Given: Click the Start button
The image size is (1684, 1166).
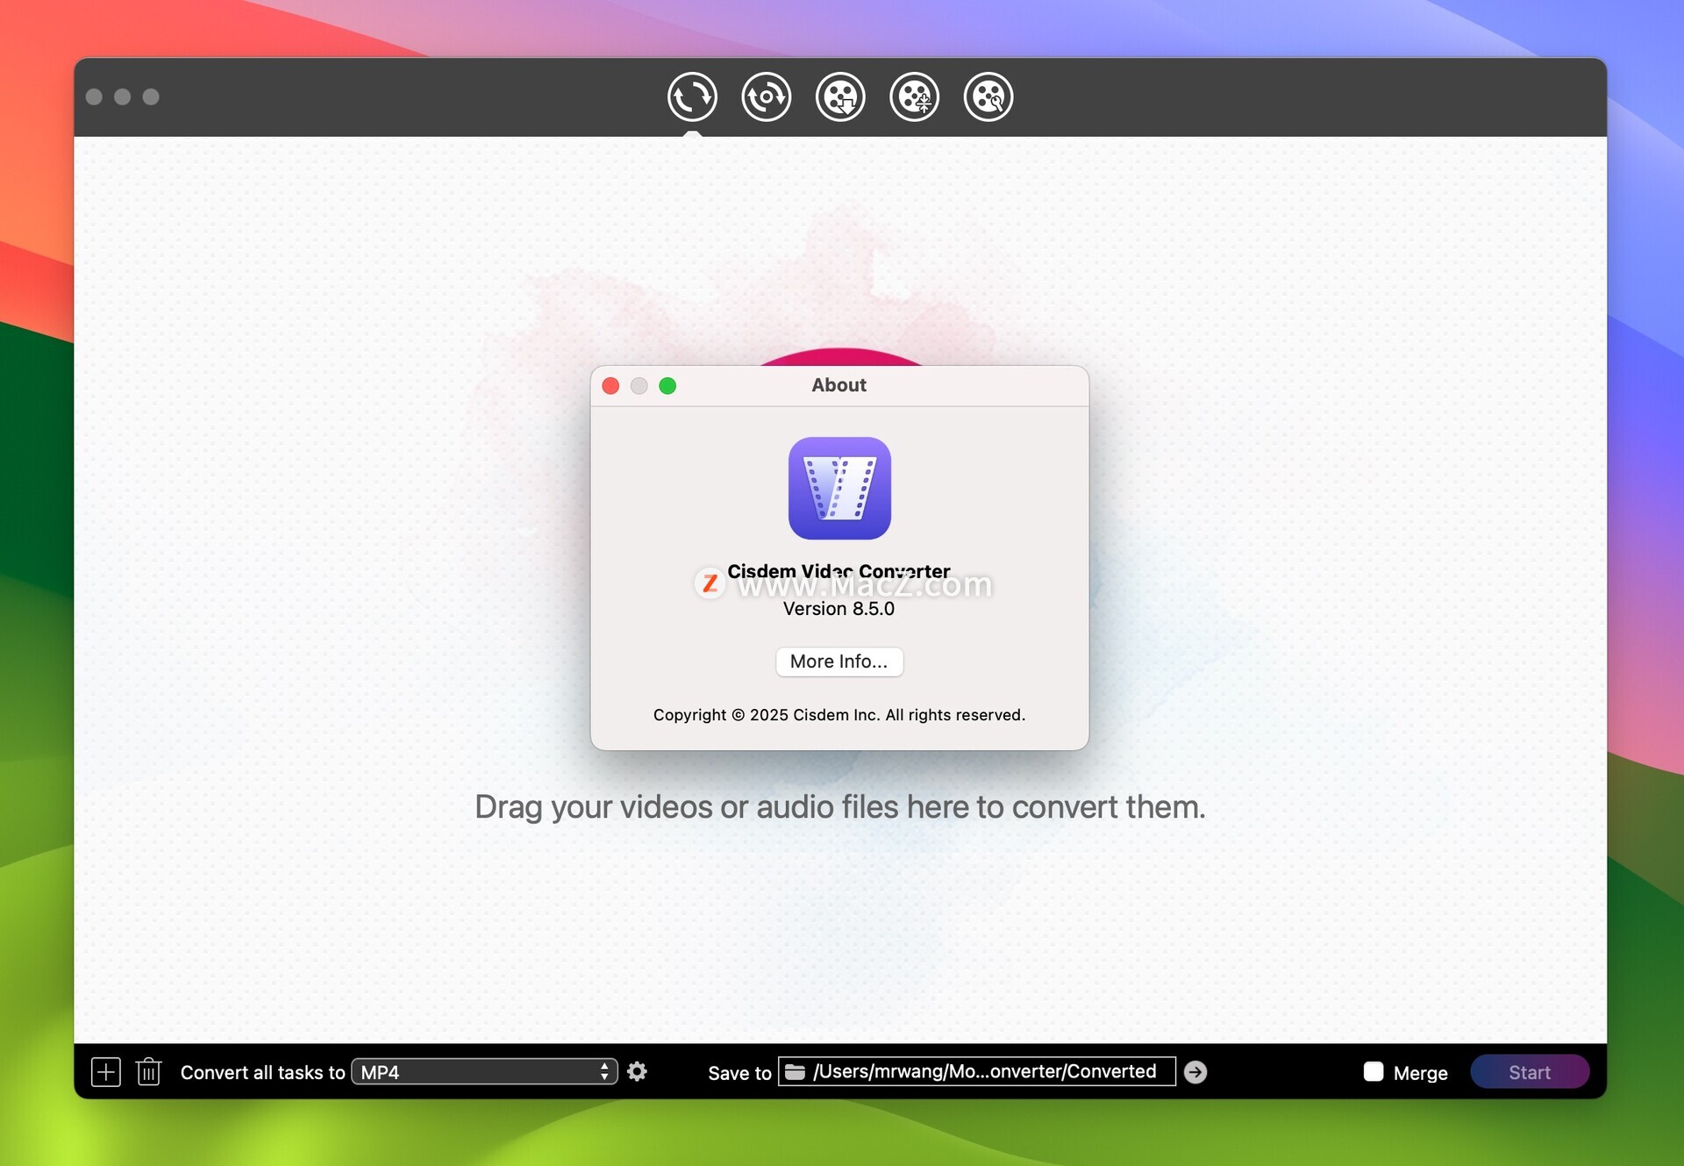Looking at the screenshot, I should point(1530,1071).
